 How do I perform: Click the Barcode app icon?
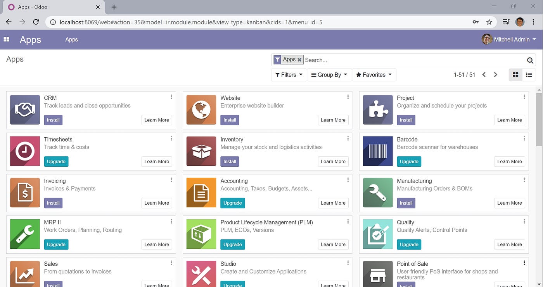378,151
